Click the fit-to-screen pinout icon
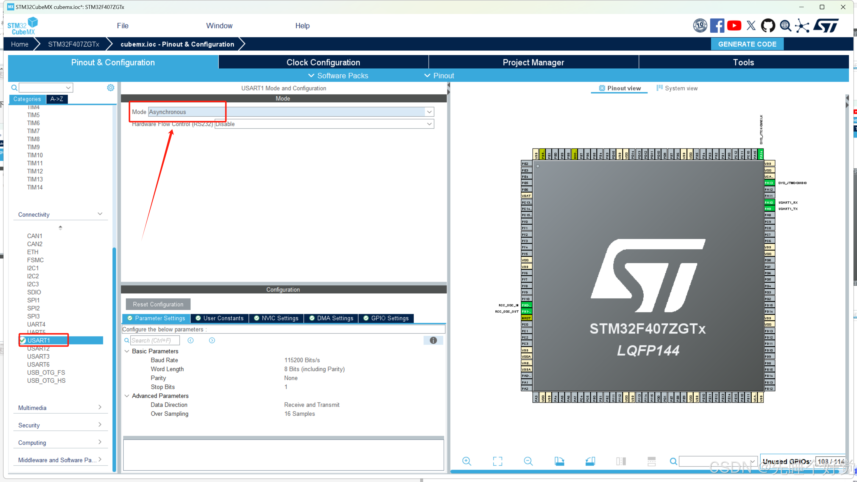 tap(497, 461)
